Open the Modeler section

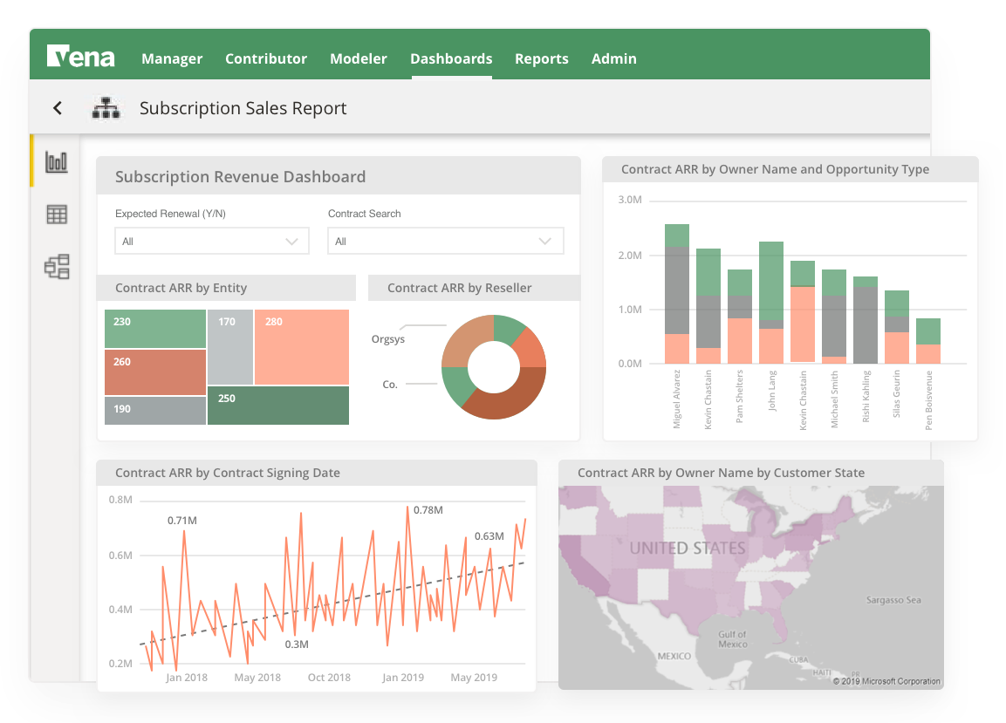(359, 58)
